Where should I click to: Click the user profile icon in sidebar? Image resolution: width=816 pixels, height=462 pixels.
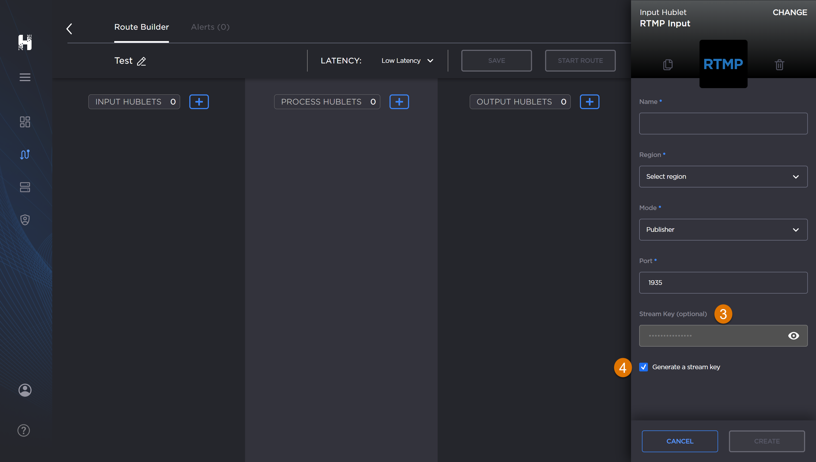[x=25, y=390]
